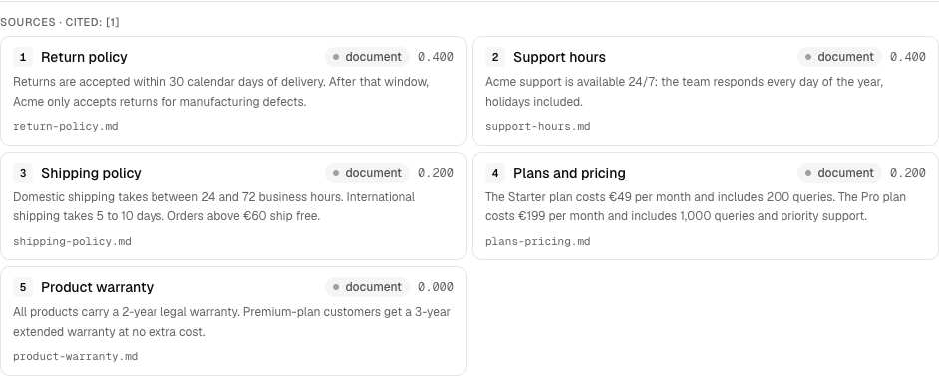Click the document tag on Product warranty
This screenshot has height=376, width=939.
pos(367,287)
